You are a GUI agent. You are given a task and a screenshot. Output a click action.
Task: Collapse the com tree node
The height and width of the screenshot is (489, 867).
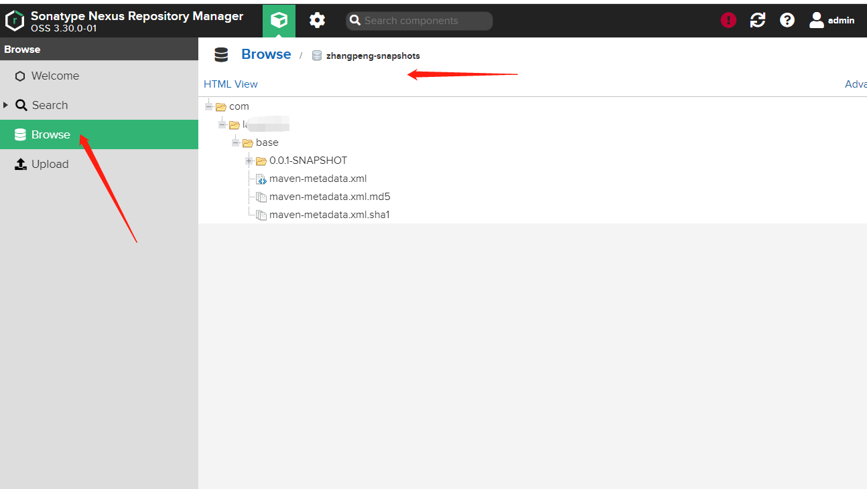(209, 106)
